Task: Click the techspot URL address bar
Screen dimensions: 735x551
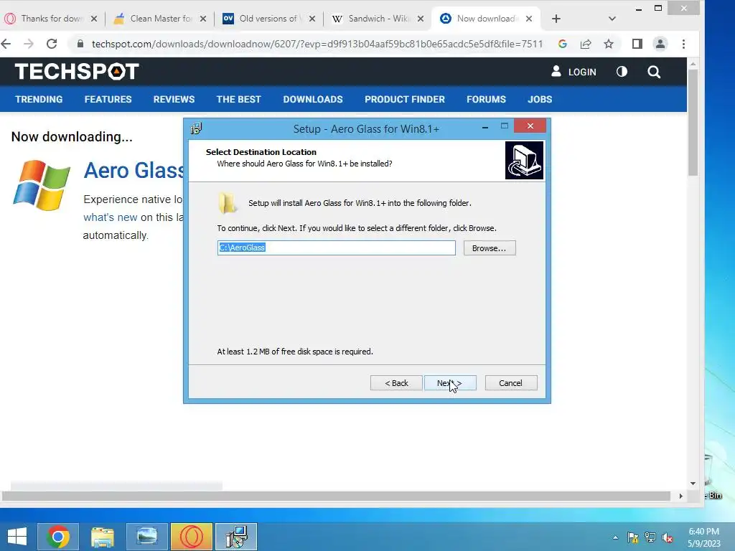Action: (317, 44)
